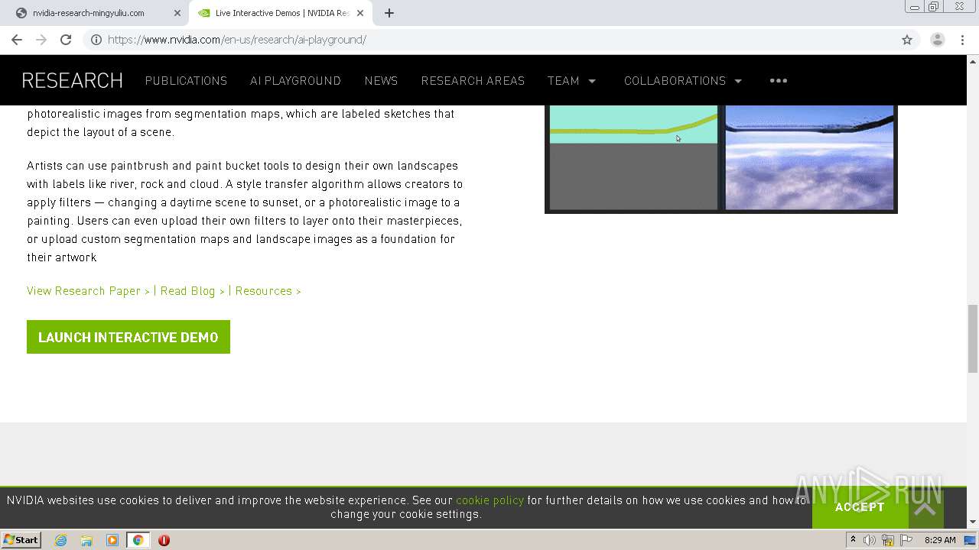Open the Research Areas menu item
Viewport: 979px width, 550px height.
(x=473, y=80)
